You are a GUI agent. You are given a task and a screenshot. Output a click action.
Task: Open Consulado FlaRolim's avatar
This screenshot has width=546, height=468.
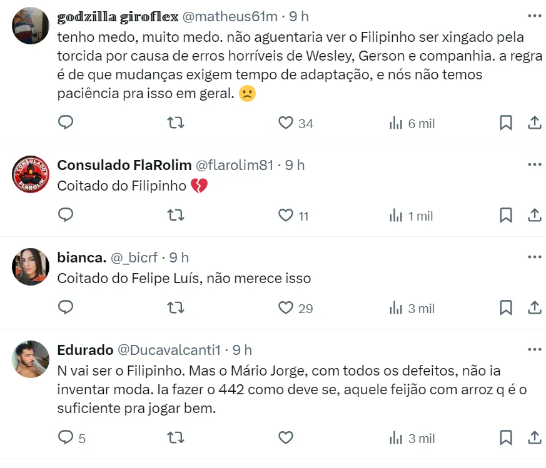(x=31, y=174)
